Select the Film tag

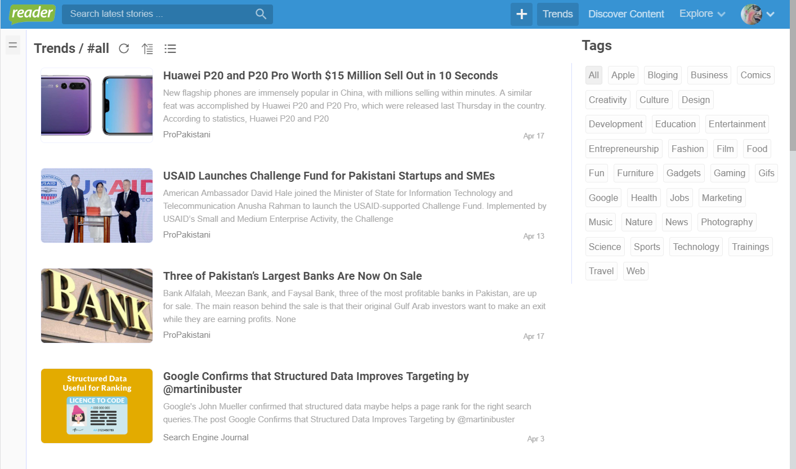[725, 149]
